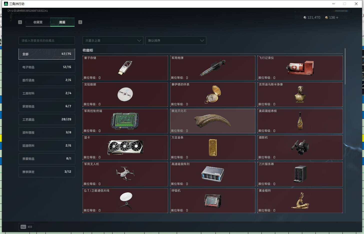Viewport: 364px width, 234px height.
Task: Click the plus button next to 136
Action: [337, 17]
